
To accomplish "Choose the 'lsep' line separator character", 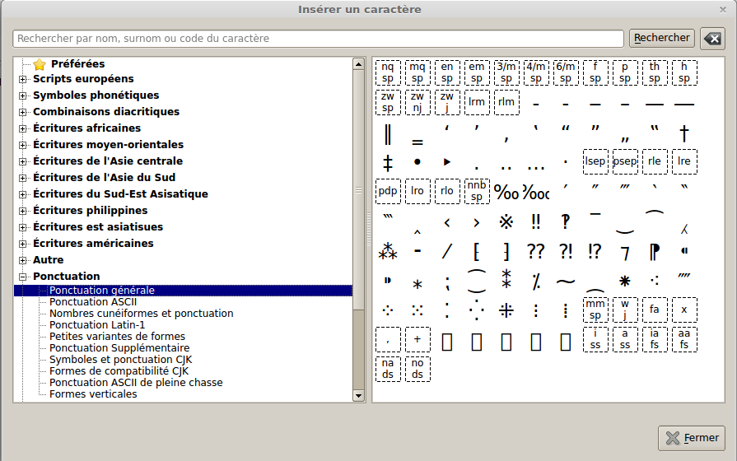I will point(595,161).
